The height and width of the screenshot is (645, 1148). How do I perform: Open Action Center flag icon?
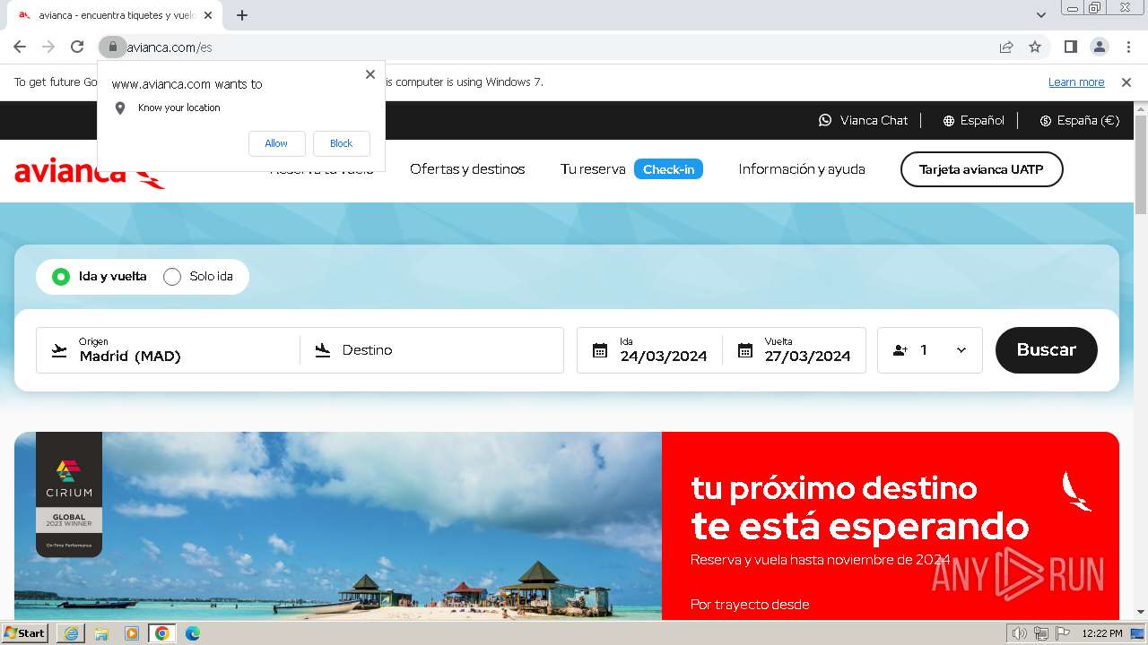pos(1062,633)
